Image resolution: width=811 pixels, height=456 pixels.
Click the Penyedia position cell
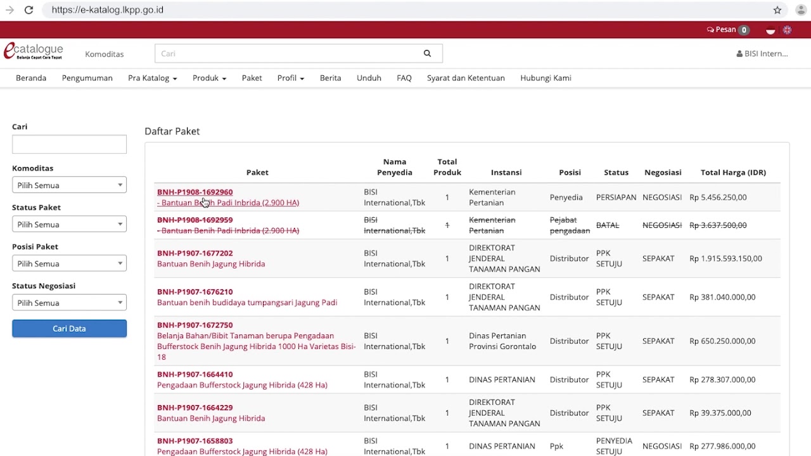click(566, 198)
